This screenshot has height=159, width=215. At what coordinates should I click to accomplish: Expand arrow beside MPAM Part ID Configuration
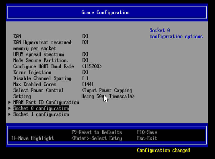click(x=9, y=102)
